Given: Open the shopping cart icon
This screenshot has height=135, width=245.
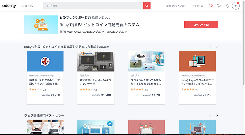Looking at the screenshot, I should tap(219, 6).
